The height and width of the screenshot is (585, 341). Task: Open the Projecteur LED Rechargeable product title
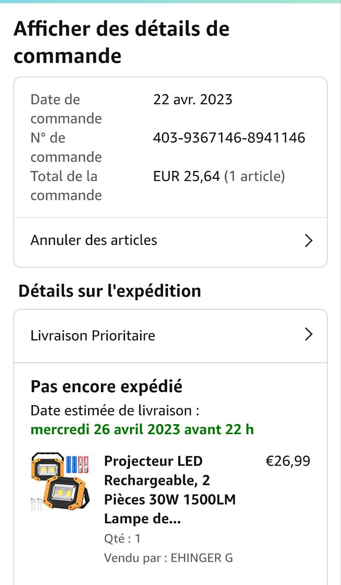170,490
